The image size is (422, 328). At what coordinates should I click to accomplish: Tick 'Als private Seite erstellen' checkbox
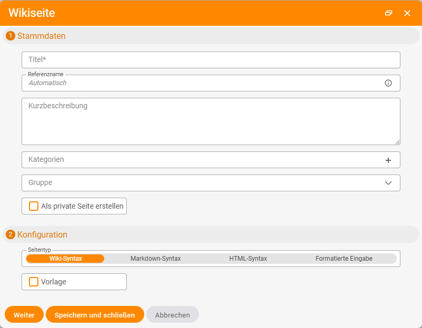34,206
